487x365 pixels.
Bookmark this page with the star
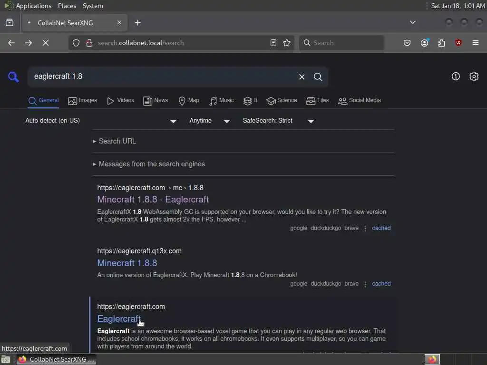click(287, 43)
